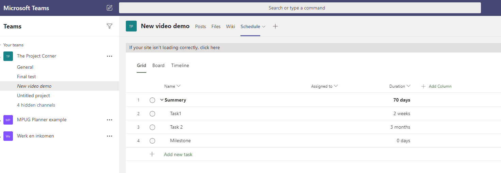Open the Untitled project channel
This screenshot has width=501, height=173.
[33, 95]
